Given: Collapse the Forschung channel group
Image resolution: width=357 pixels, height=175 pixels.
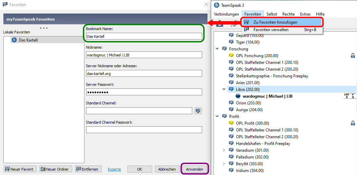Looking at the screenshot, I should point(217,49).
